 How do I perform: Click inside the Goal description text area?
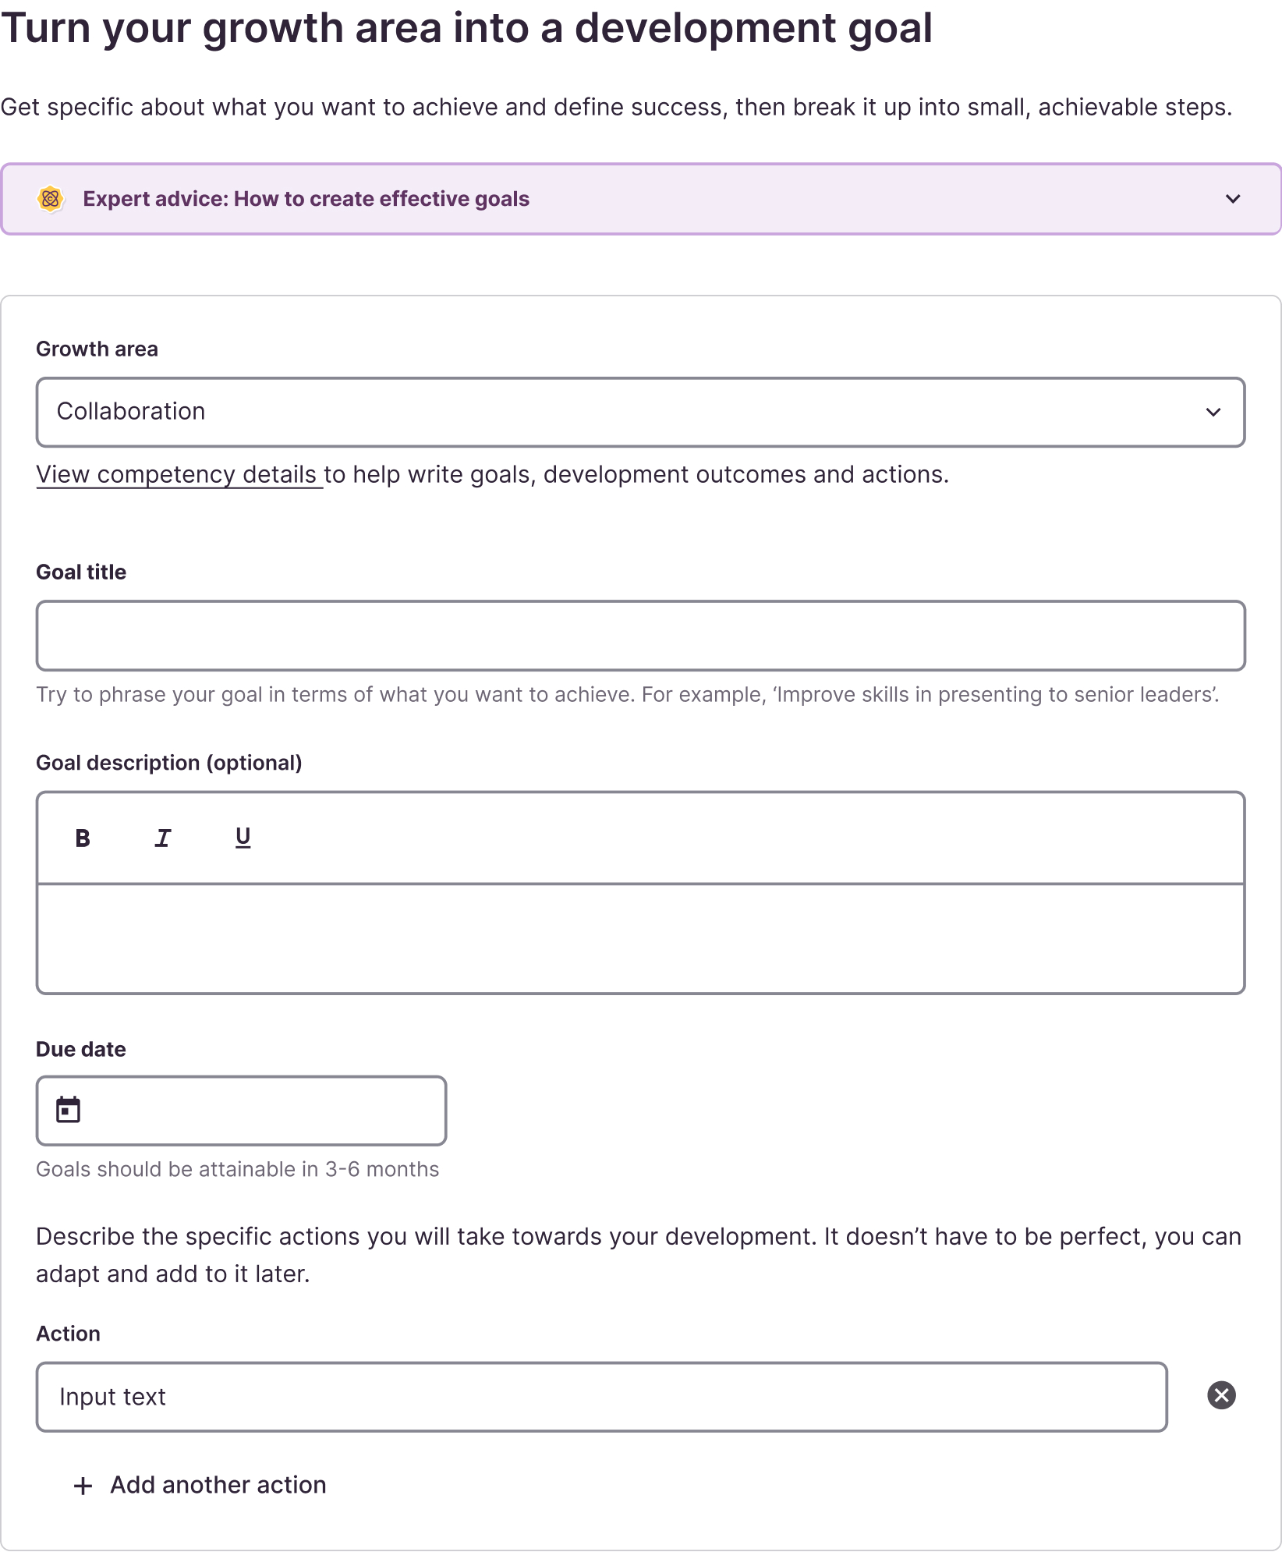click(639, 937)
